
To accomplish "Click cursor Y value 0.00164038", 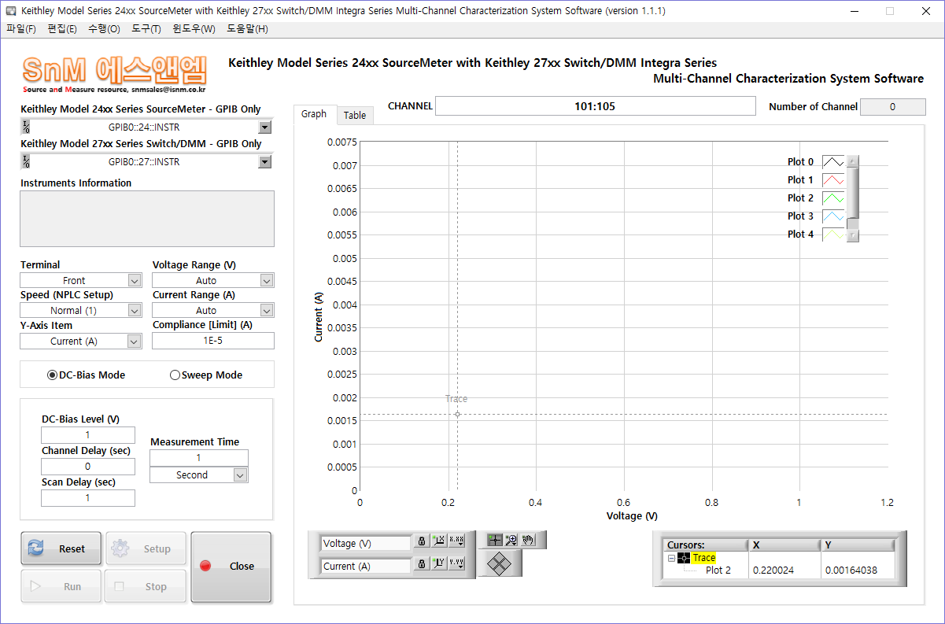I will (x=851, y=570).
